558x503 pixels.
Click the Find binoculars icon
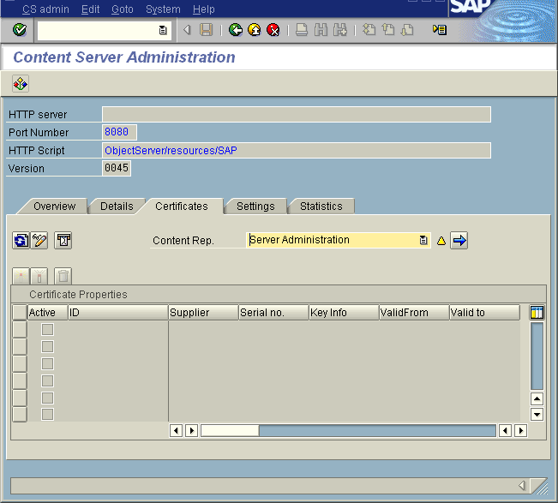pos(321,30)
